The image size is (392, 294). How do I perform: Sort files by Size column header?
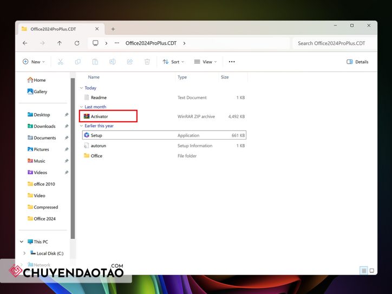tap(225, 77)
